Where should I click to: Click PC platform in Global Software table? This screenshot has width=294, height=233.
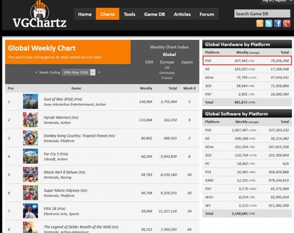[207, 164]
